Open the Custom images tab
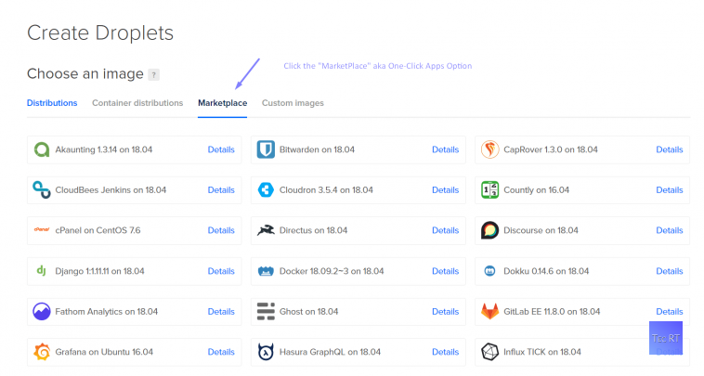The width and height of the screenshot is (704, 376). click(293, 103)
